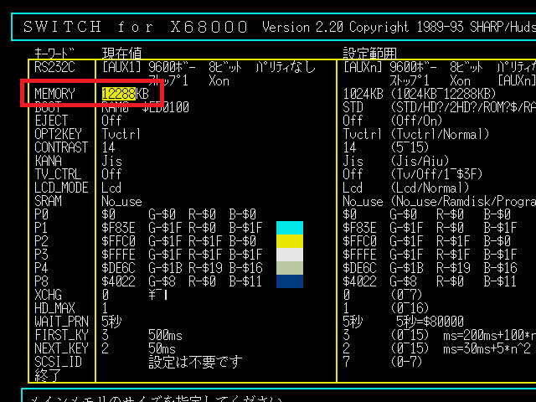Click the 500ms FIRST_KY delay text
Screen dimensions: 536x402
coord(165,335)
